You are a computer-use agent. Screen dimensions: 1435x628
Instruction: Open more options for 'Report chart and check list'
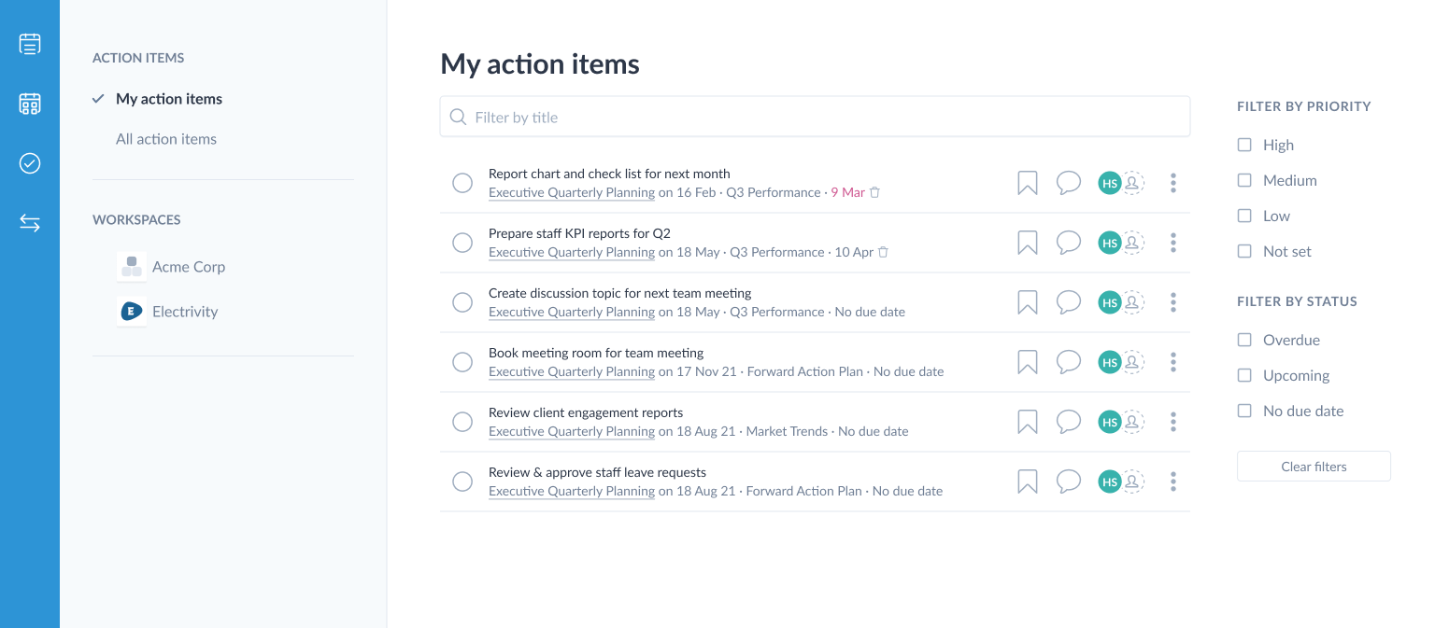coord(1173,183)
